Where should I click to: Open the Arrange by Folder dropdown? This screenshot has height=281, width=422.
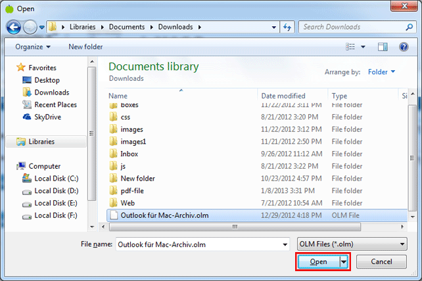[381, 72]
